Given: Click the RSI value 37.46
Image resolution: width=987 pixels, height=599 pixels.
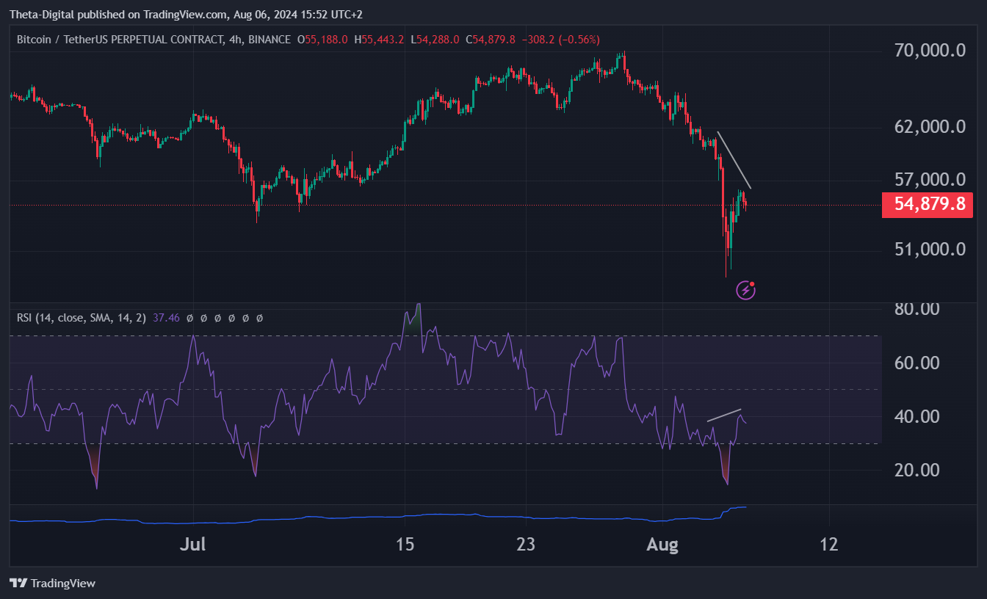Looking at the screenshot, I should [166, 318].
